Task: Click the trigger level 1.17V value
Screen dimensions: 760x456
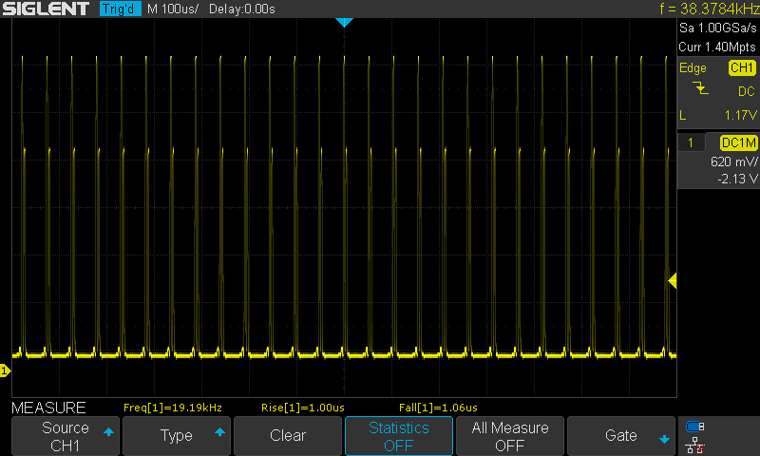Action: click(741, 115)
